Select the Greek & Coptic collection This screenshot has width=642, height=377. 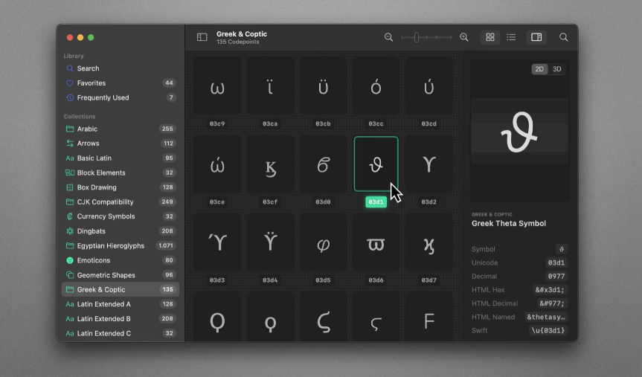tap(121, 289)
